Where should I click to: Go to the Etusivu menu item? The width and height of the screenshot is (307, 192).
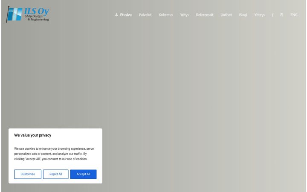click(126, 15)
